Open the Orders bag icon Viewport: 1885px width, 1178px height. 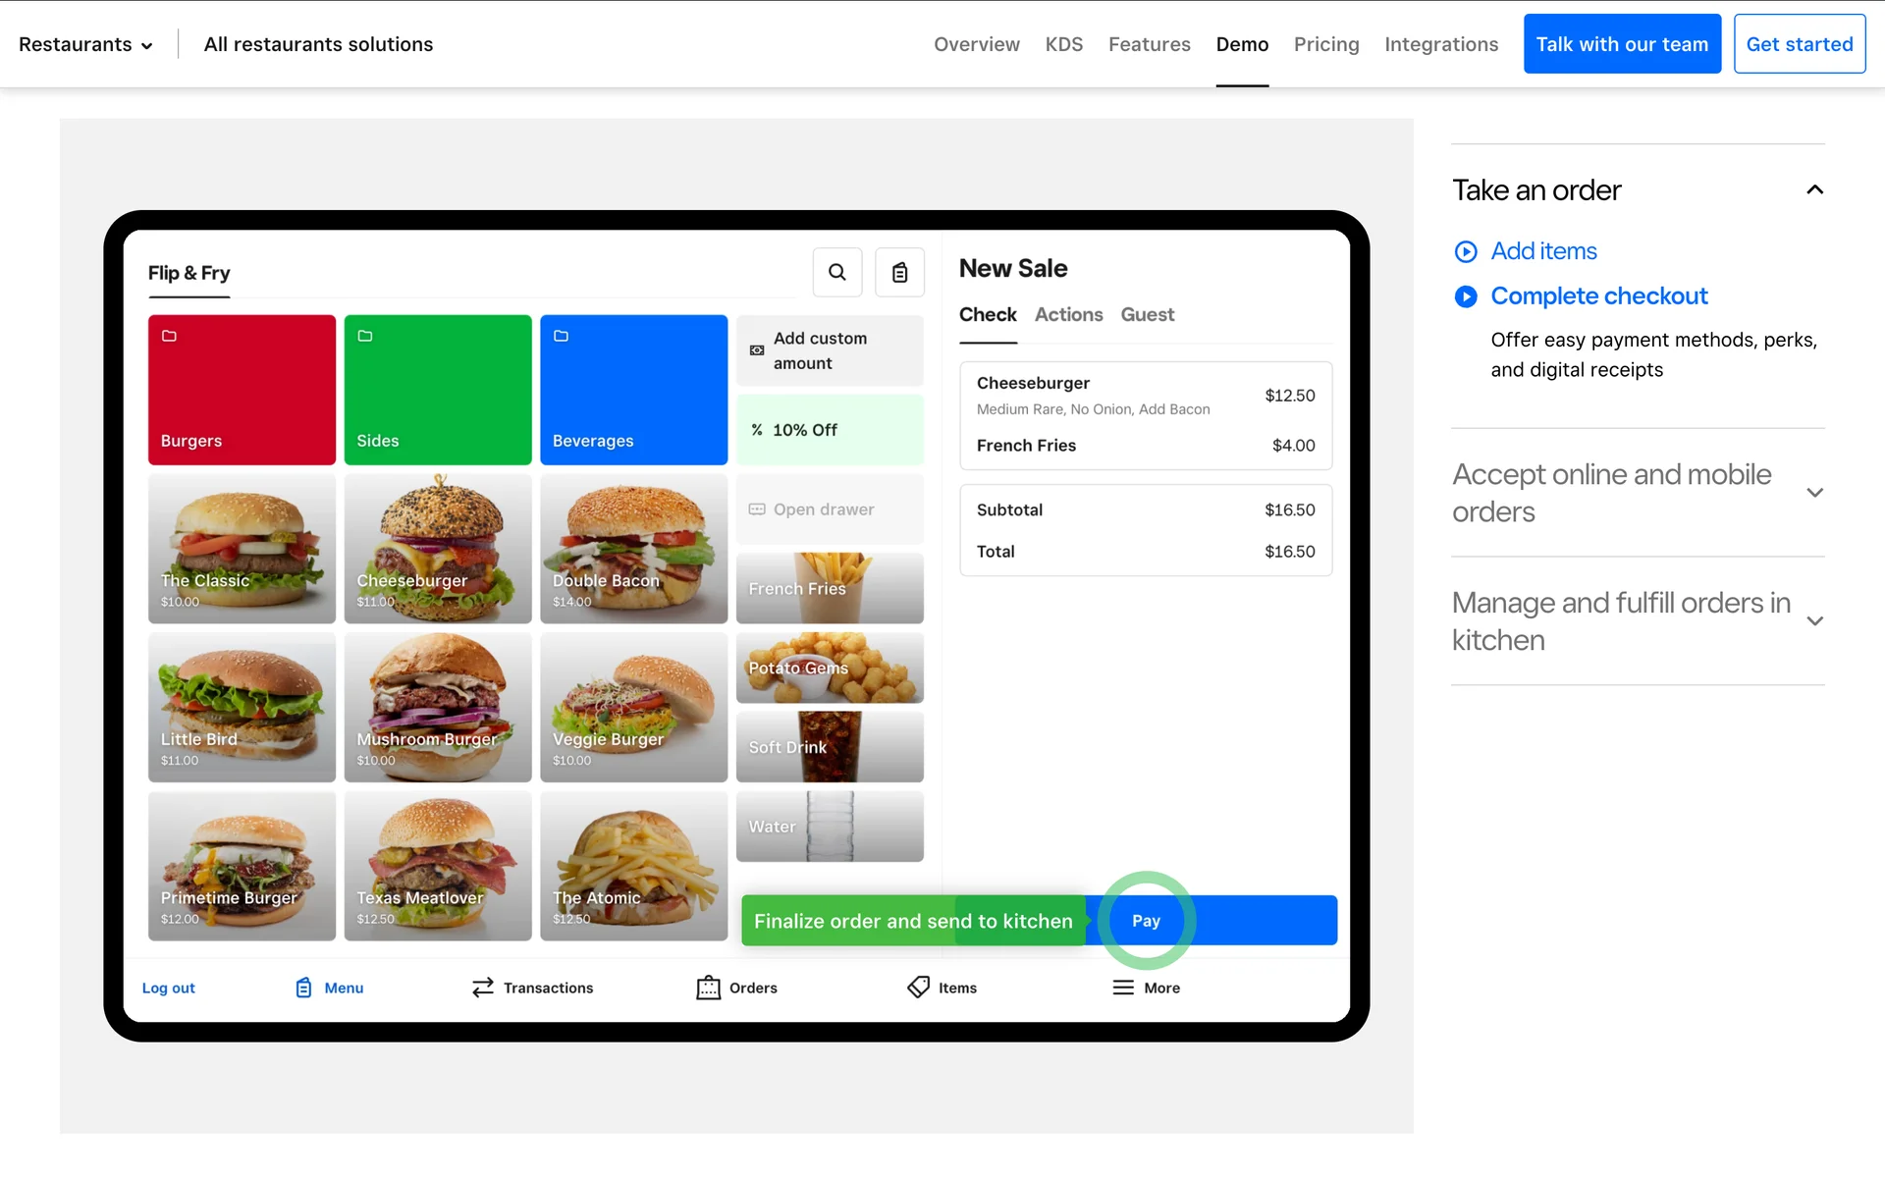pyautogui.click(x=708, y=988)
